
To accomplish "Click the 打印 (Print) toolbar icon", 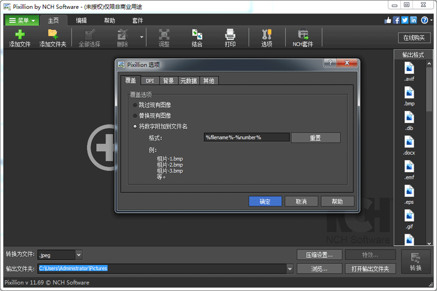I will click(231, 34).
